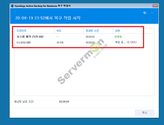Click the 상태 column header
Viewport: 164px width, 125px height.
point(134,31)
